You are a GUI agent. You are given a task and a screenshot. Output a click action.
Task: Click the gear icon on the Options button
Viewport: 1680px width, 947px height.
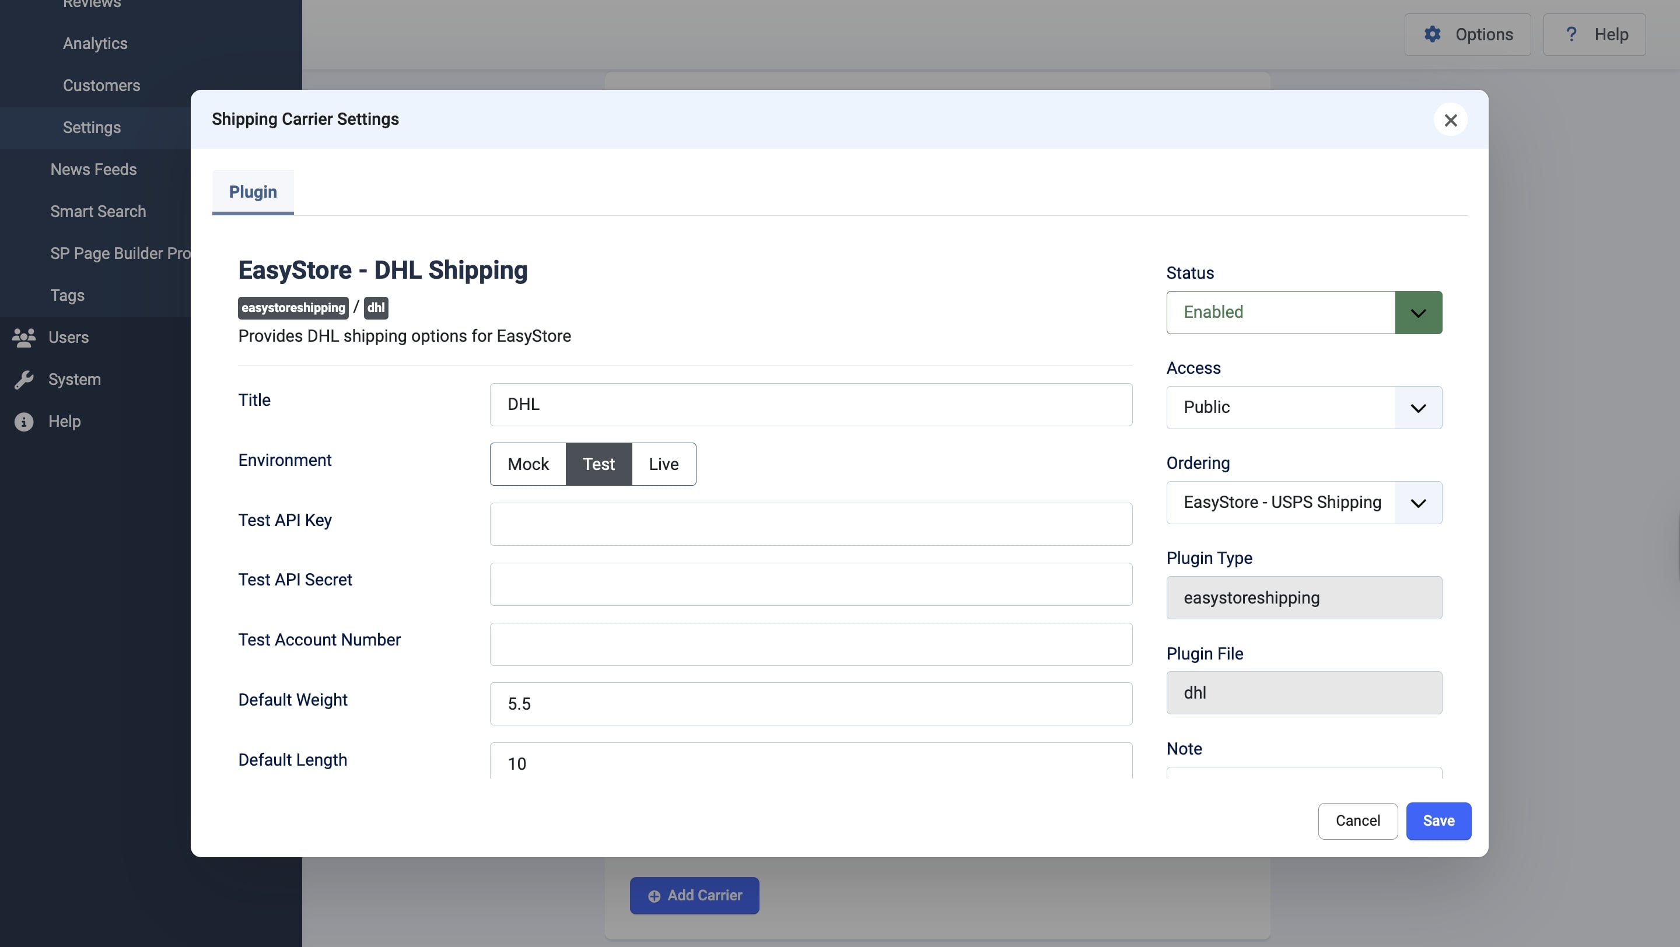click(1432, 34)
